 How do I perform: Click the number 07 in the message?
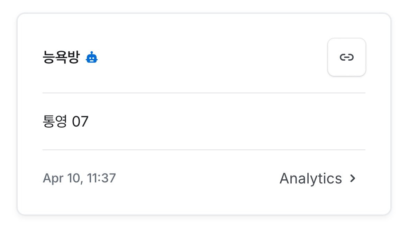(80, 121)
